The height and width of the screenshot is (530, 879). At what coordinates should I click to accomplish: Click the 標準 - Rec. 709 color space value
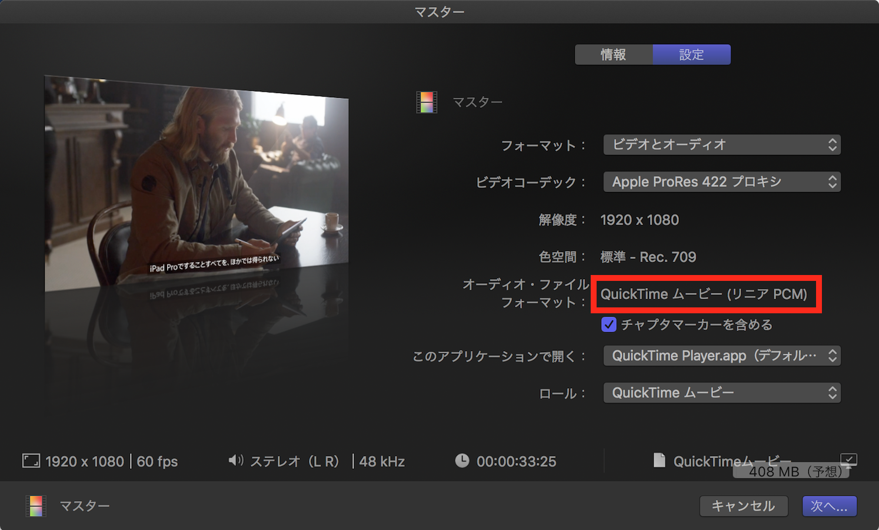coord(648,257)
